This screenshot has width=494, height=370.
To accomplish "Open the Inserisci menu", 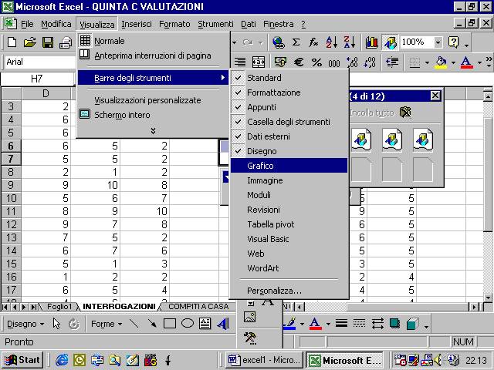I will [137, 24].
